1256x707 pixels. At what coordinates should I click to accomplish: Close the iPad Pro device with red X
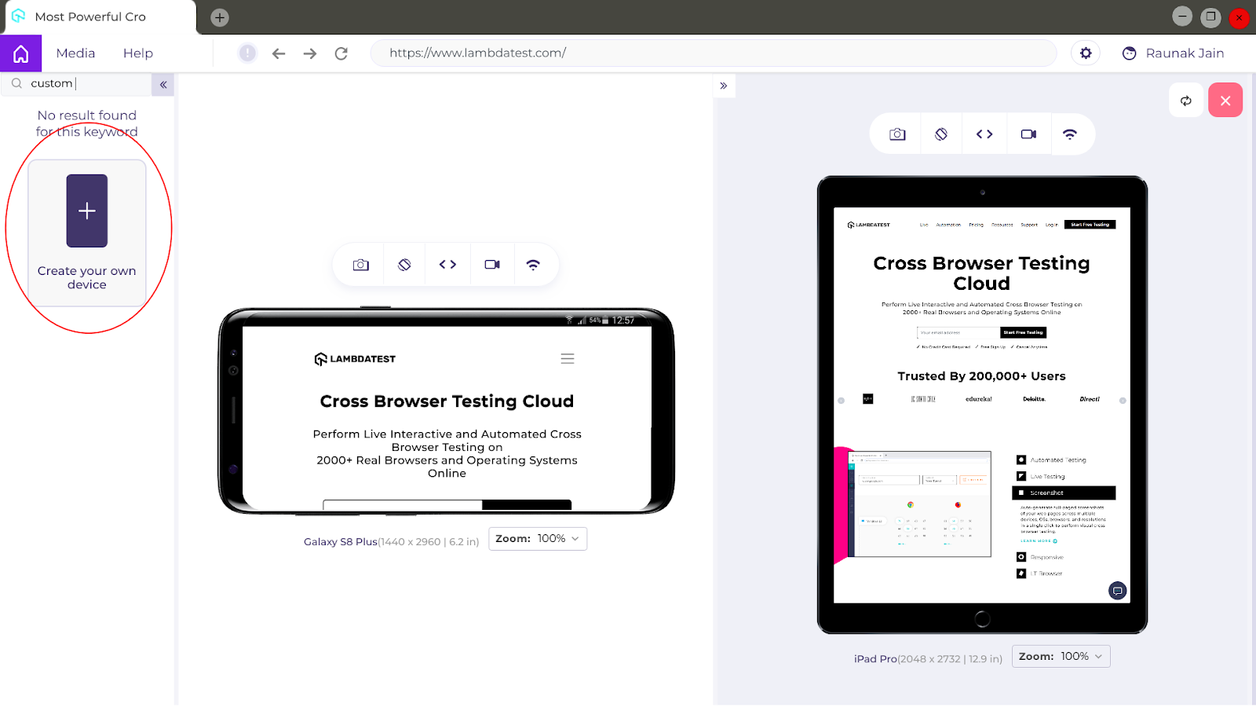click(1225, 101)
